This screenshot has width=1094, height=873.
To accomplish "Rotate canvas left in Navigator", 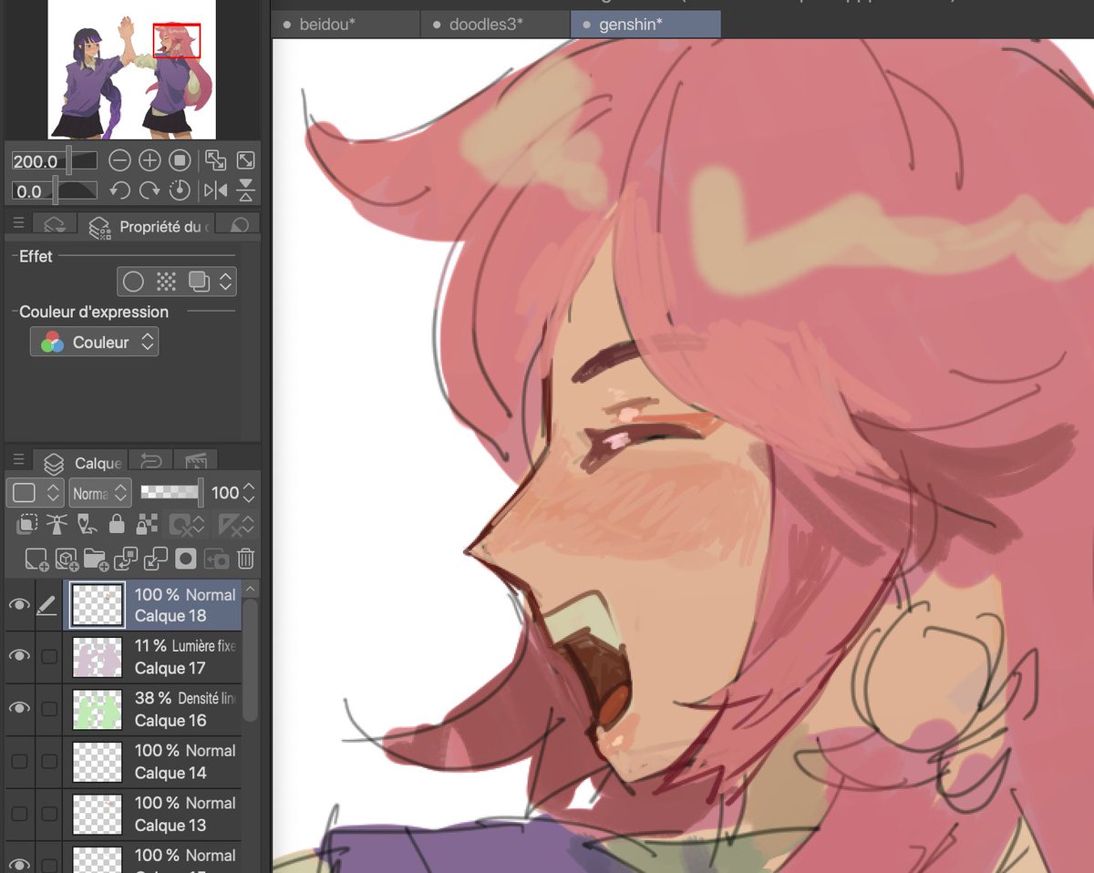I will [119, 191].
